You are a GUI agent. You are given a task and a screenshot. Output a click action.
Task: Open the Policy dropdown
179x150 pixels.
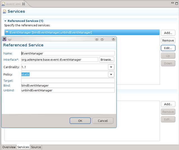click(111, 74)
